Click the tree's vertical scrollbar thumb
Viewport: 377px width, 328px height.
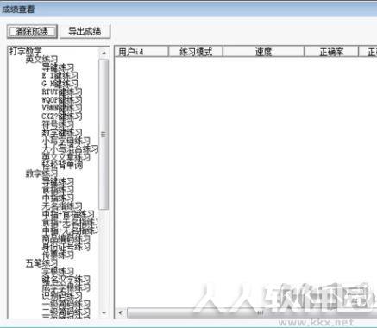(x=104, y=135)
